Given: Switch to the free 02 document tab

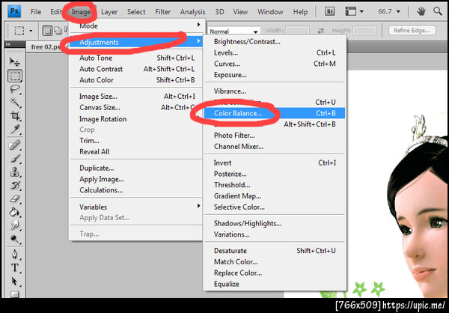Looking at the screenshot, I should (46, 46).
